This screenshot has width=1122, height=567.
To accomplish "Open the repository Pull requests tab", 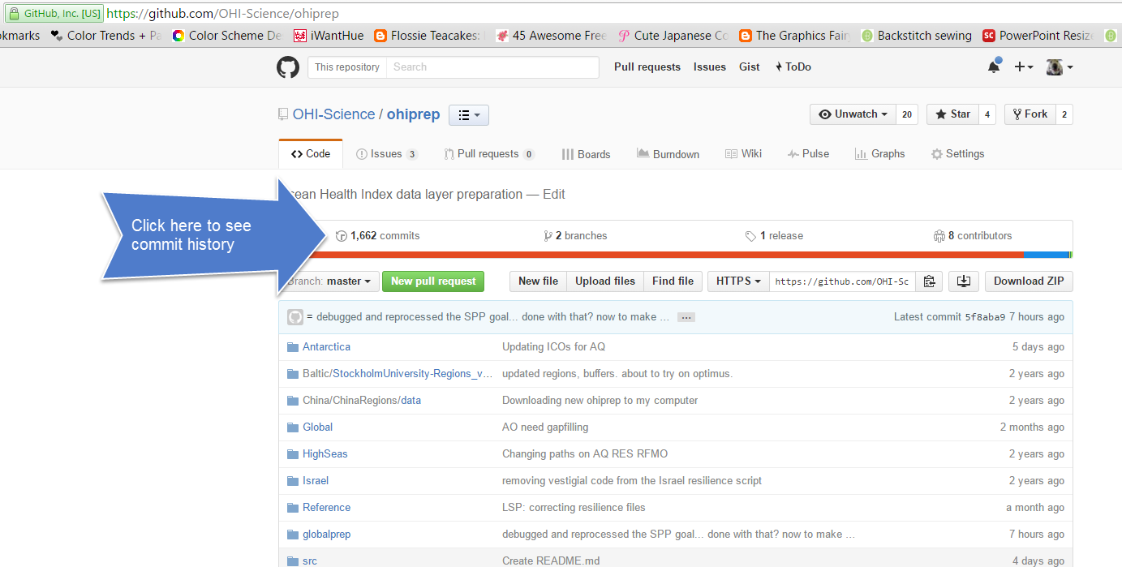I will pos(488,154).
